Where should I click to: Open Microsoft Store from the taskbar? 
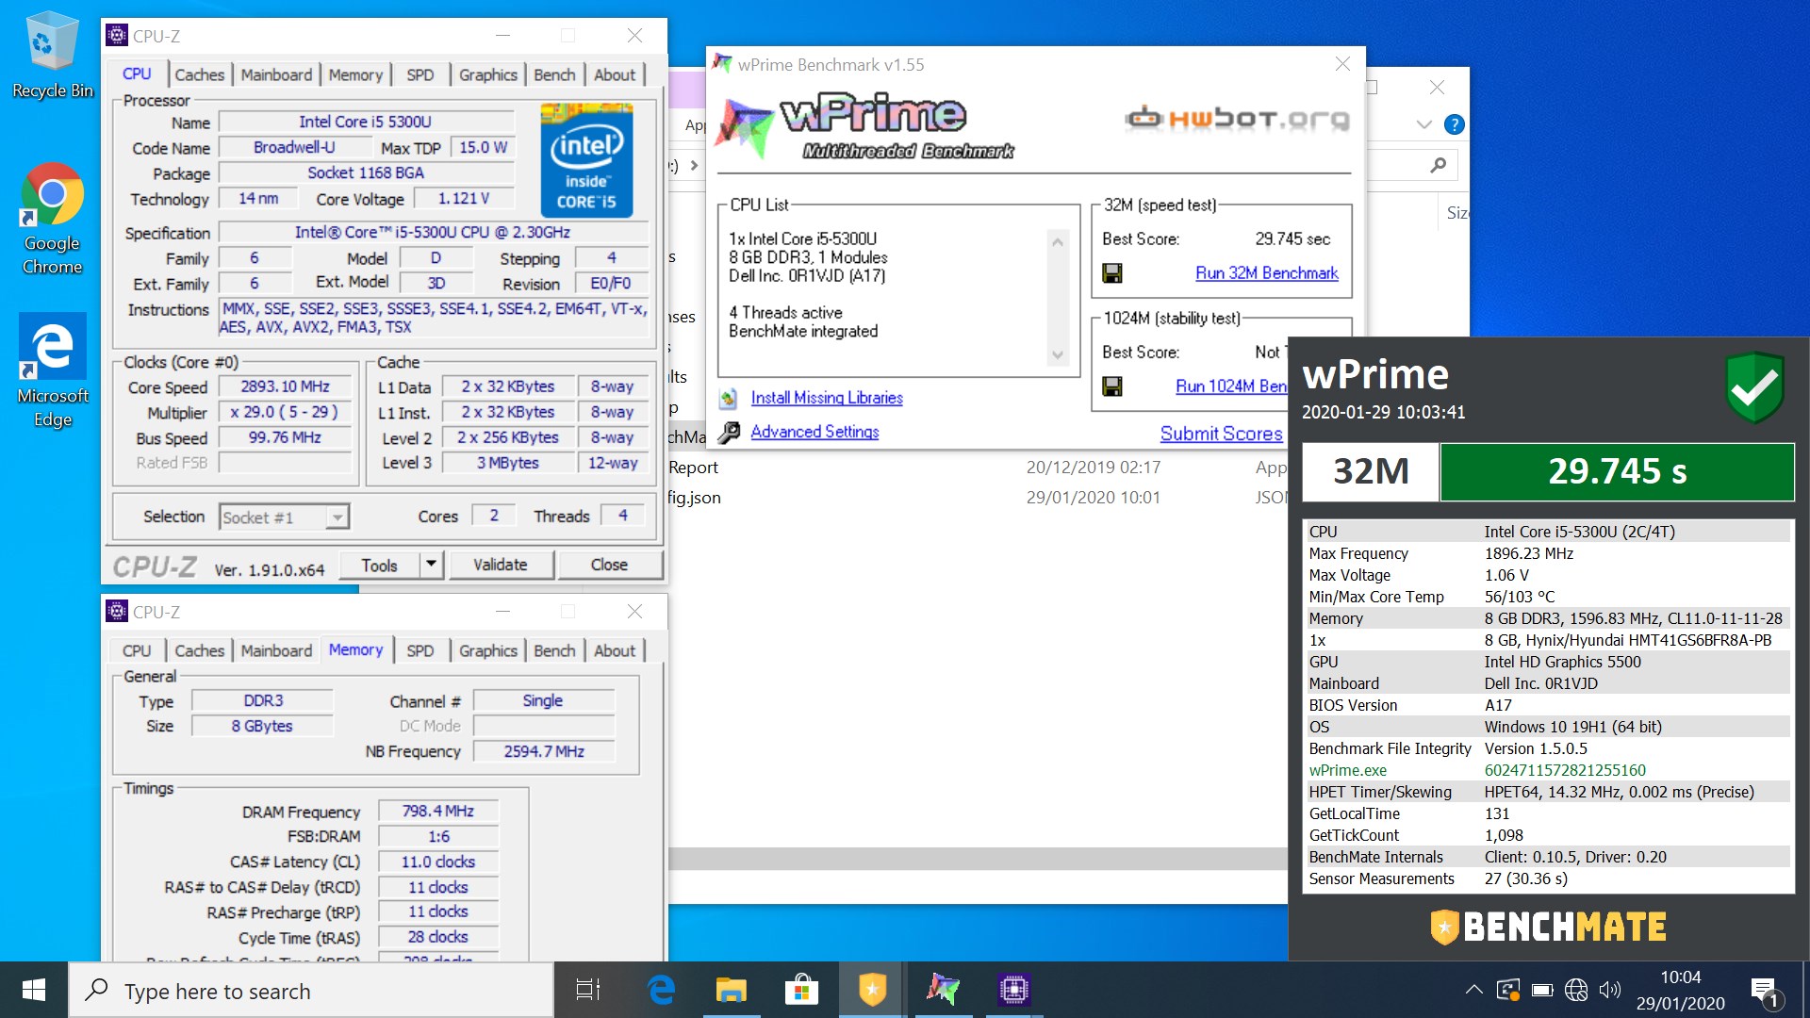click(x=801, y=990)
